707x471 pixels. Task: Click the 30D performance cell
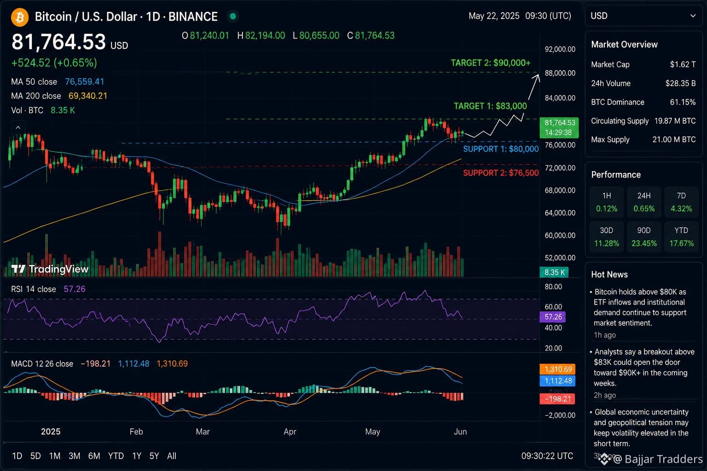(607, 236)
